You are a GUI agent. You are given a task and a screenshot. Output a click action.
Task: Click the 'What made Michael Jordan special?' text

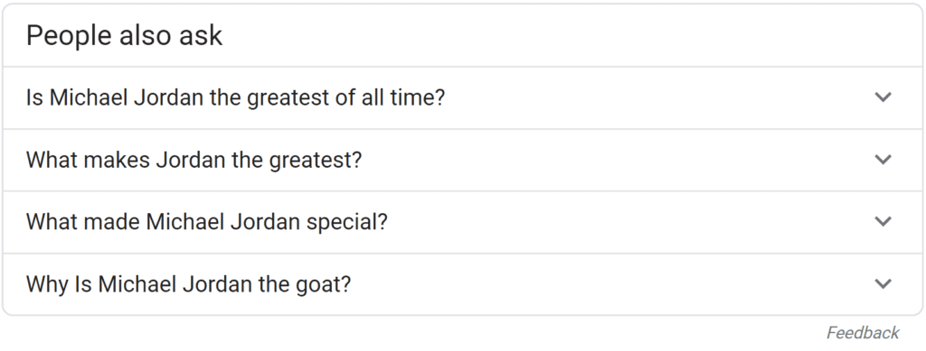pyautogui.click(x=207, y=222)
